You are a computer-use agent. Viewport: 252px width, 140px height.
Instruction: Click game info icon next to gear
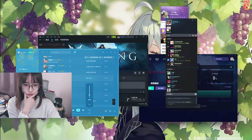click(x=139, y=73)
